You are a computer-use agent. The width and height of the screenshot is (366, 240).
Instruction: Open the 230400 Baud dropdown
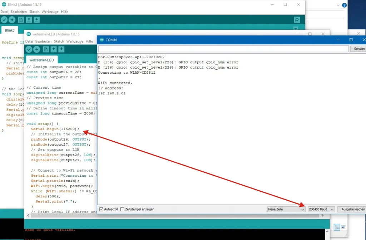coord(321,209)
